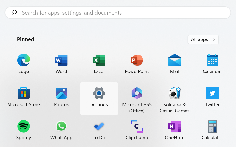Click the Pinned section heading
The image size is (236, 147).
tap(25, 39)
